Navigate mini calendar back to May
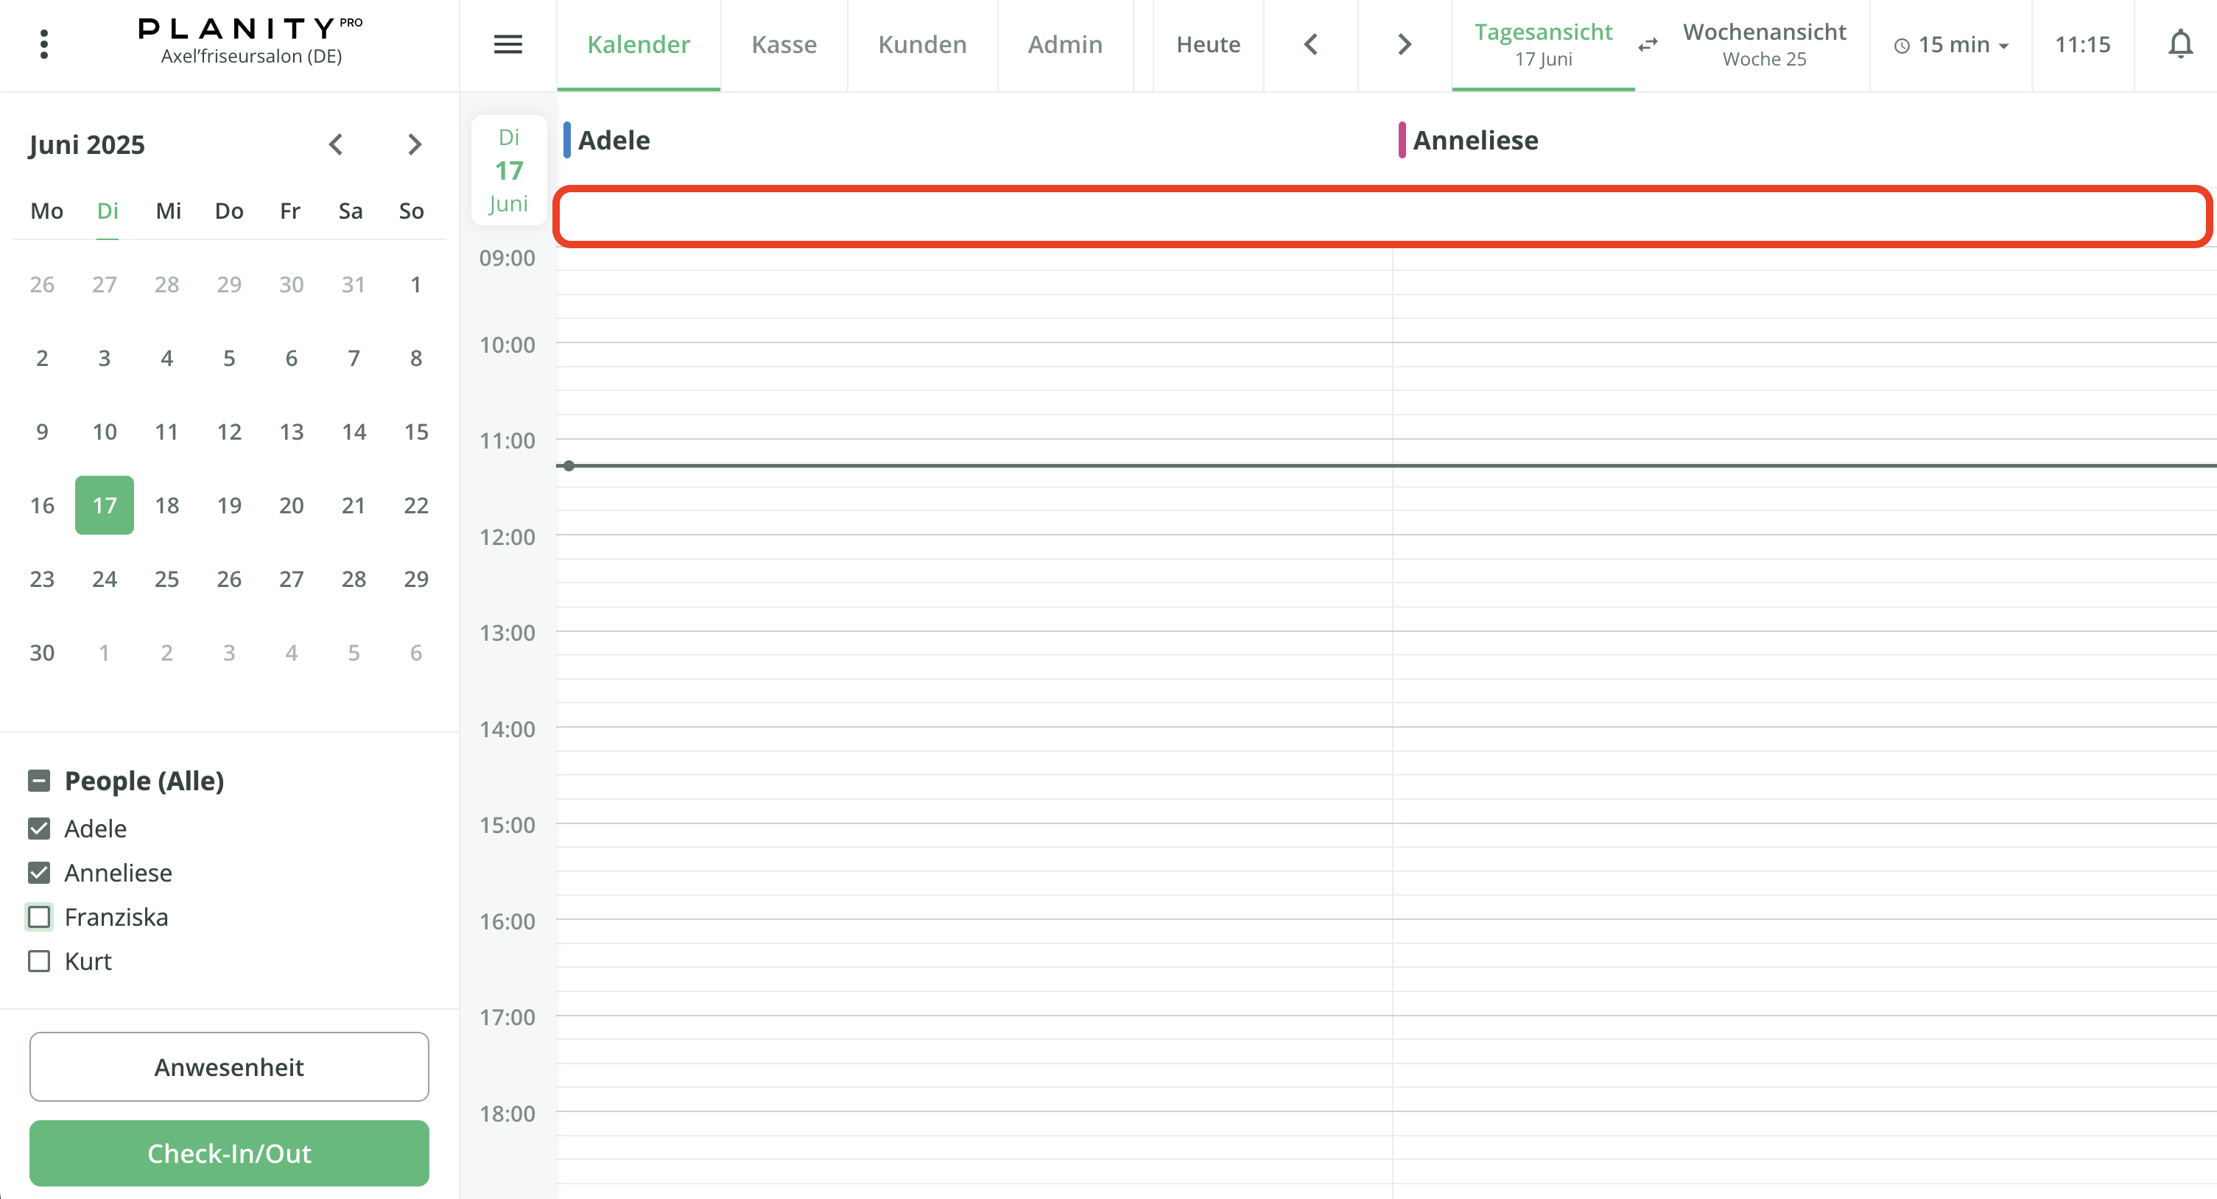2217x1199 pixels. click(x=337, y=144)
